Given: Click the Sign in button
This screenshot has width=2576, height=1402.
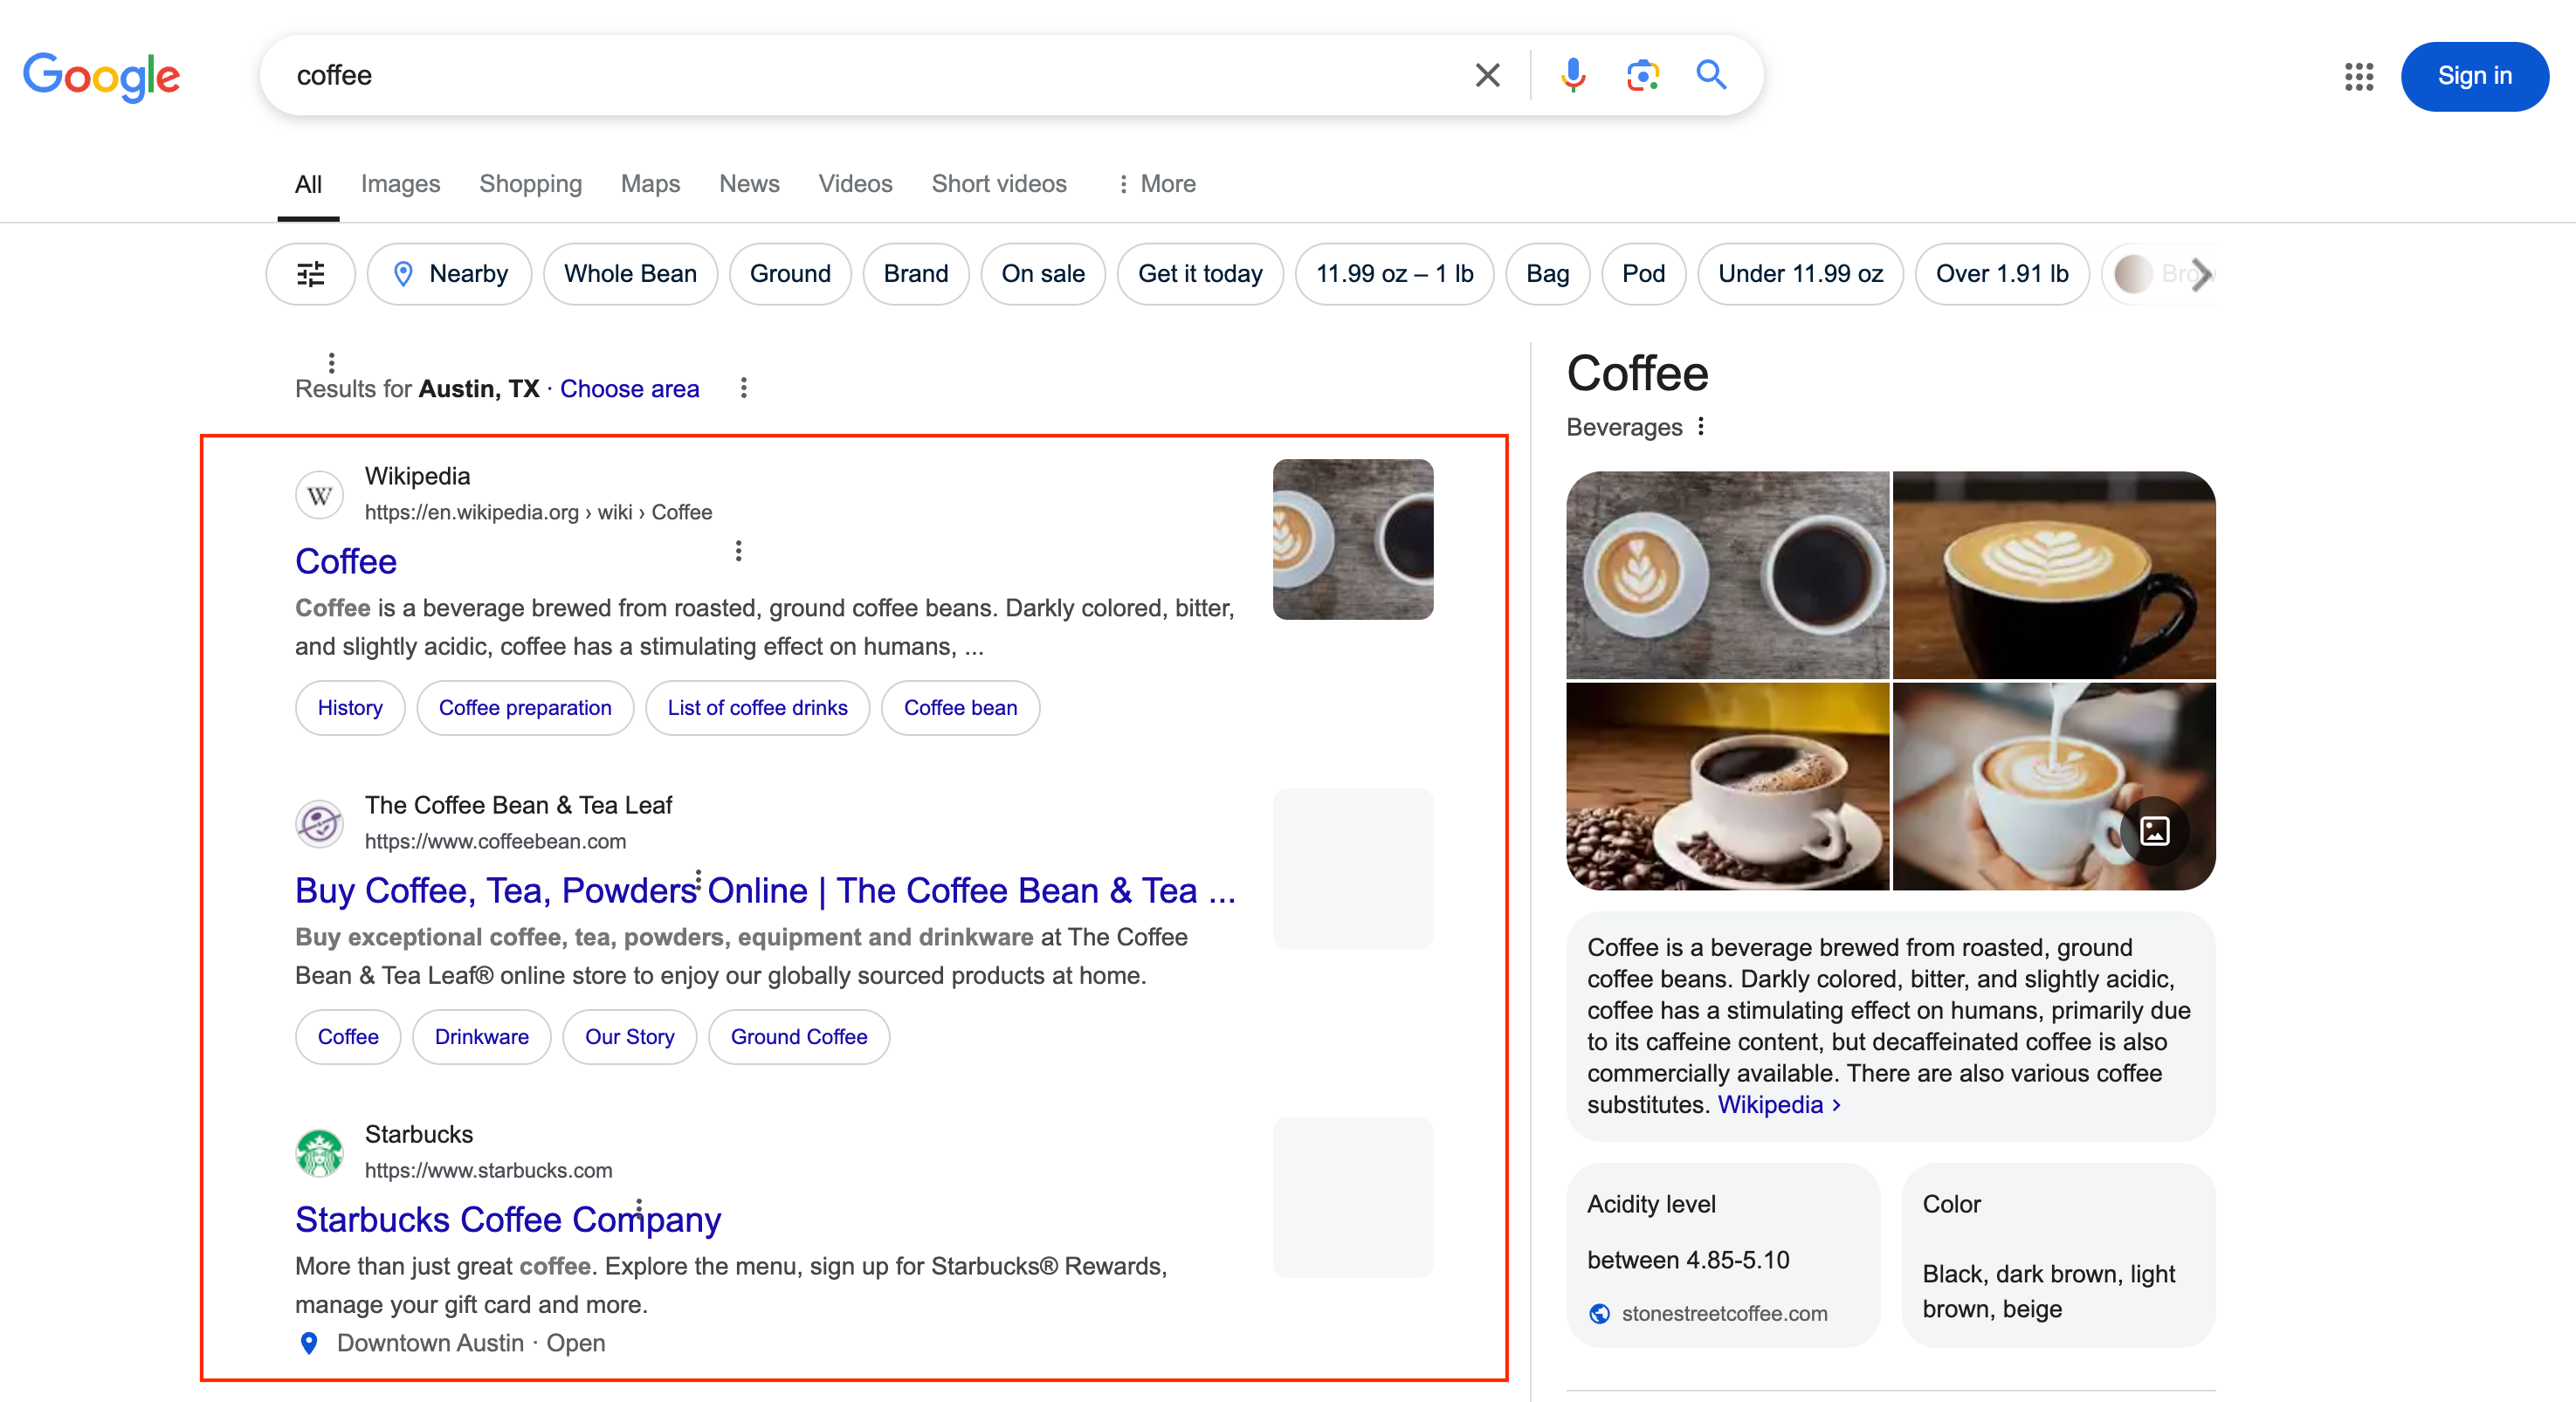Looking at the screenshot, I should pyautogui.click(x=2473, y=76).
